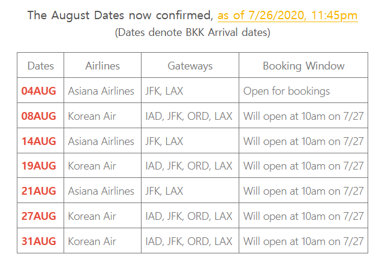Click the Airlines column header

click(103, 66)
